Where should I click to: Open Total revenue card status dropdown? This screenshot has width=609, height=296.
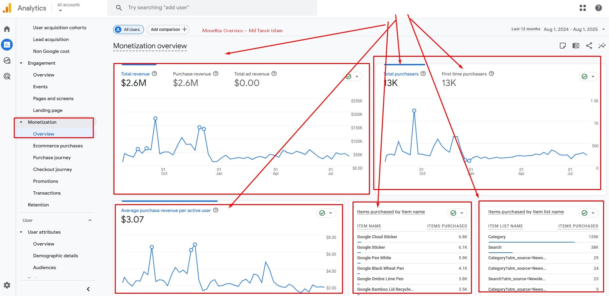pos(357,77)
